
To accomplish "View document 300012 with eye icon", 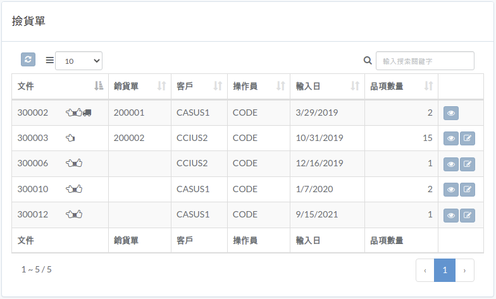I will pos(451,215).
